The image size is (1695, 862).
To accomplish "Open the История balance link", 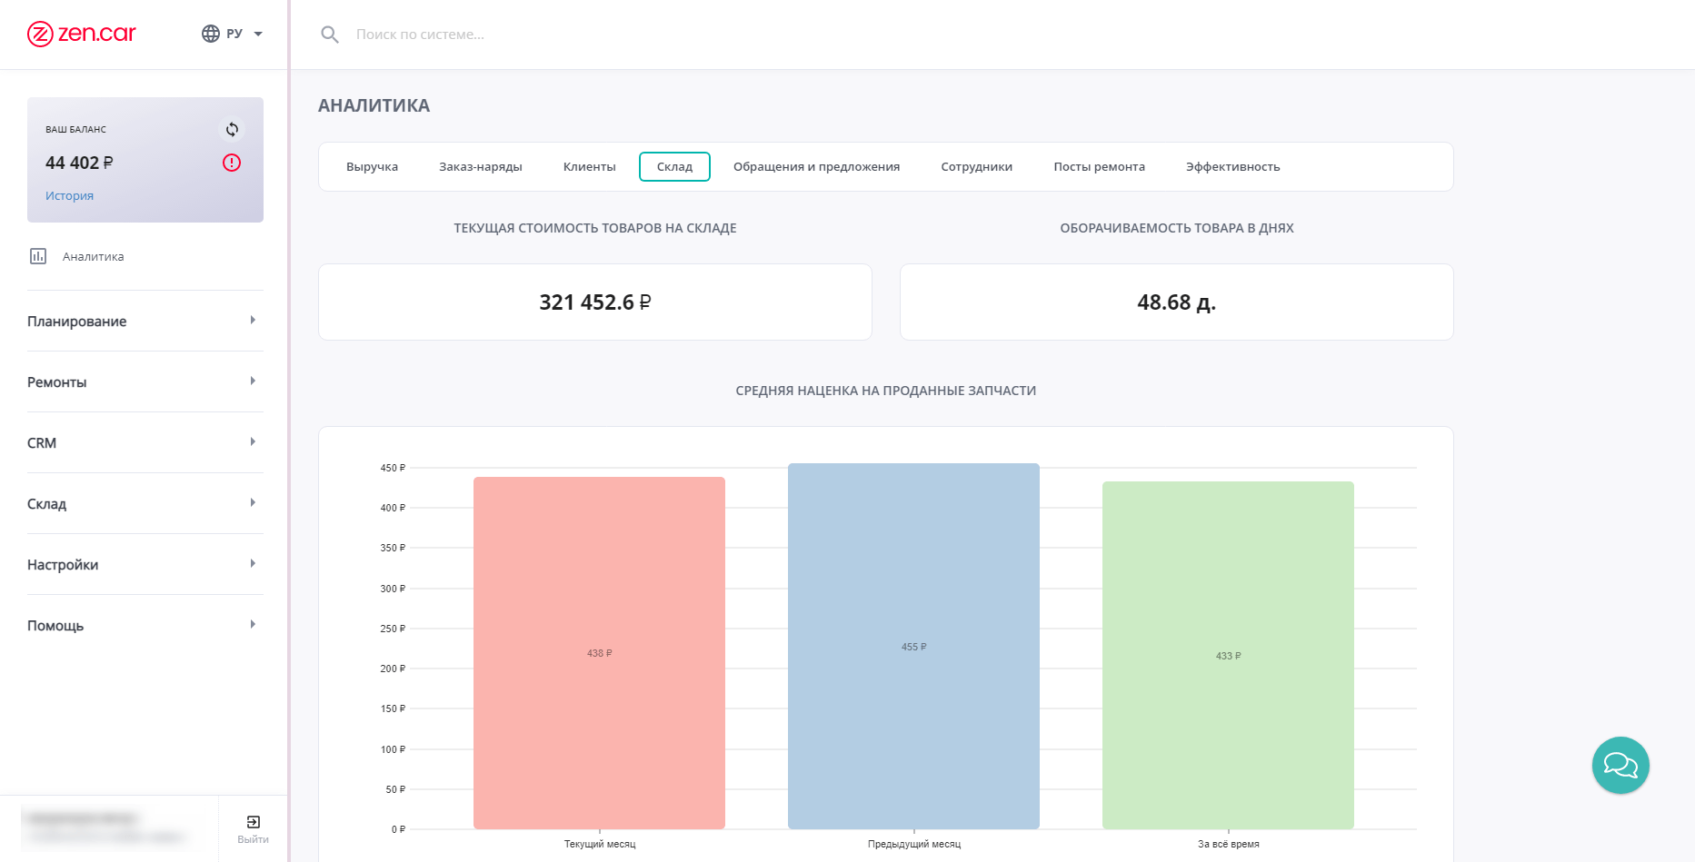I will [69, 195].
